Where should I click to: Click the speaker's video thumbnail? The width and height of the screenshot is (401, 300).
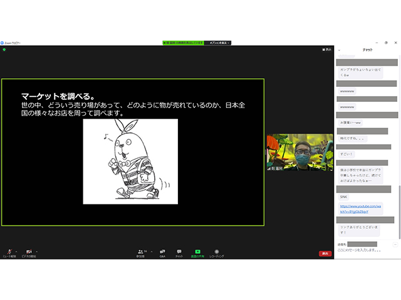[x=299, y=152]
